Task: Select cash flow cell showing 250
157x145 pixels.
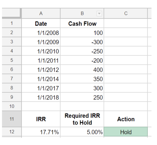Action: pyautogui.click(x=82, y=97)
